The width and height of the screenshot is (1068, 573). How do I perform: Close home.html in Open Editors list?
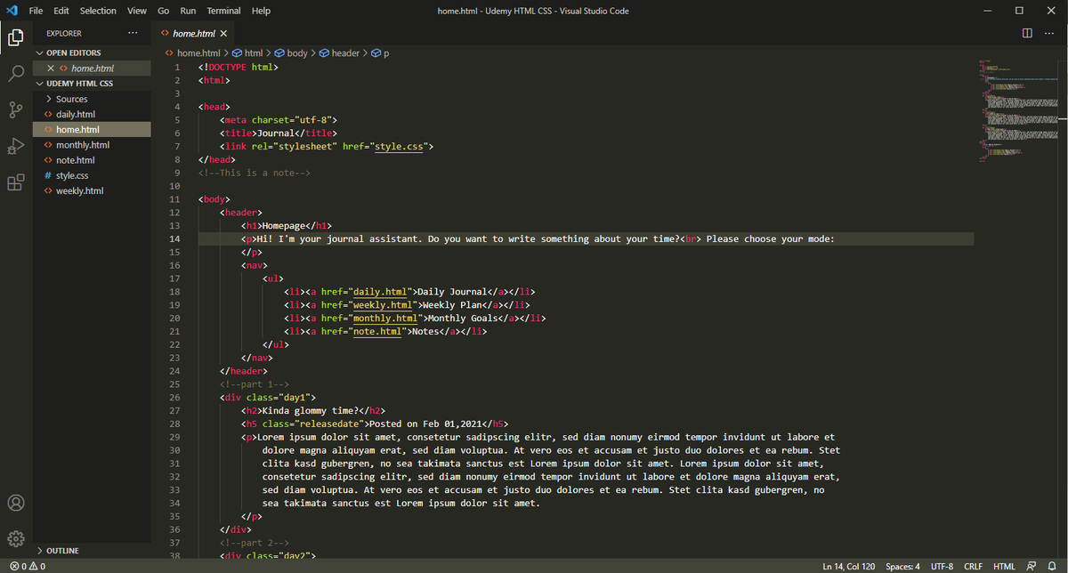(x=51, y=69)
